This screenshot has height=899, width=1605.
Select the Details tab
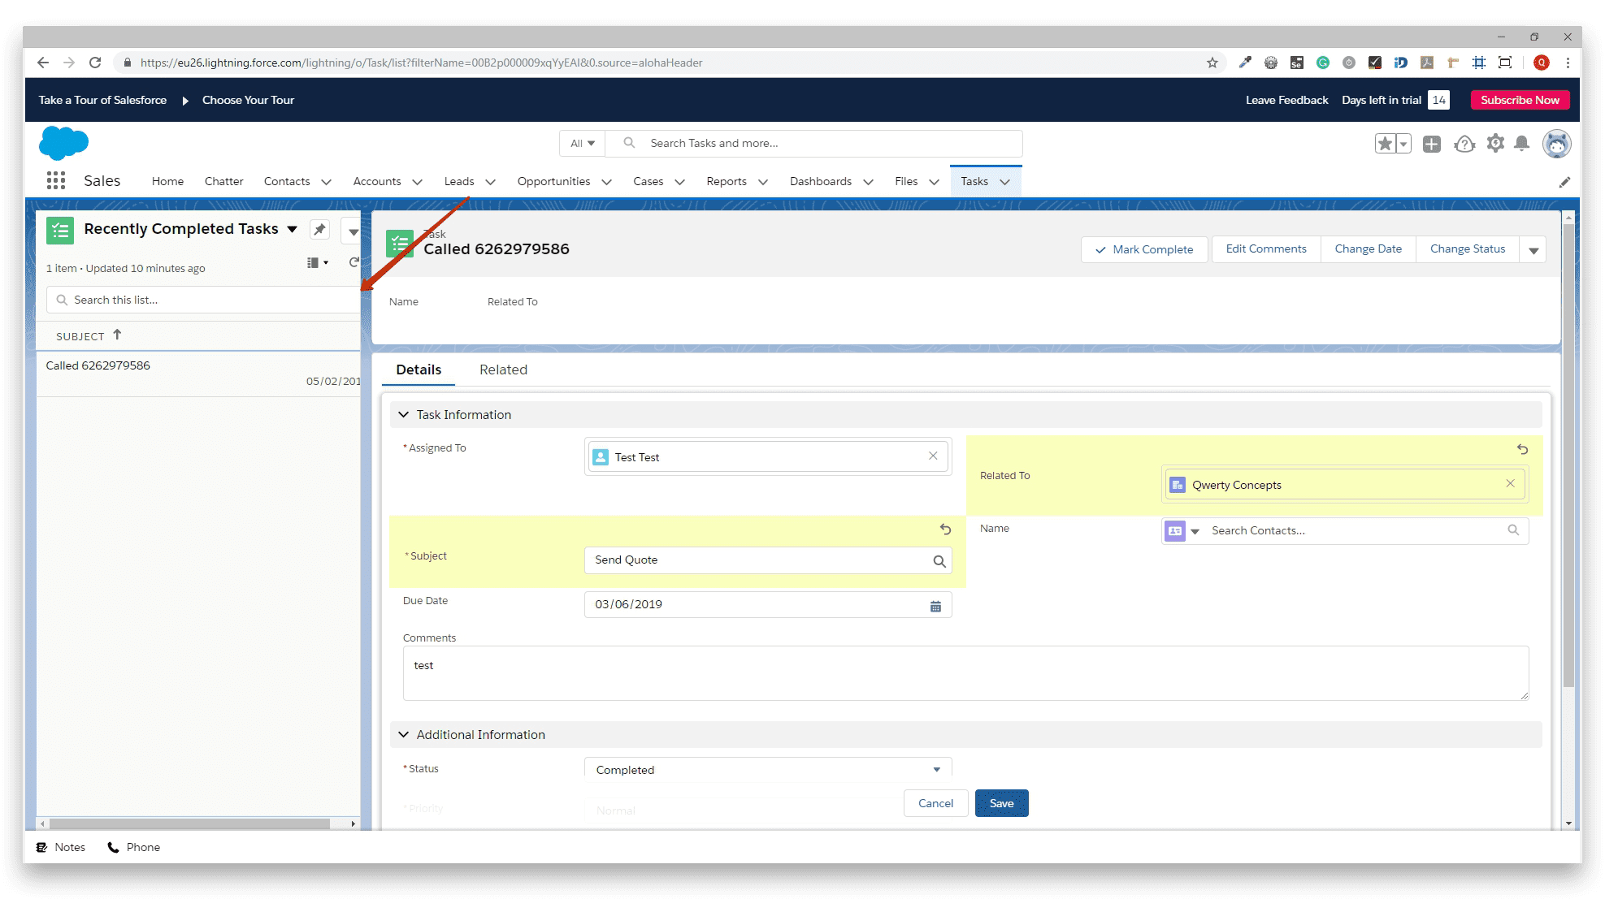(x=419, y=370)
